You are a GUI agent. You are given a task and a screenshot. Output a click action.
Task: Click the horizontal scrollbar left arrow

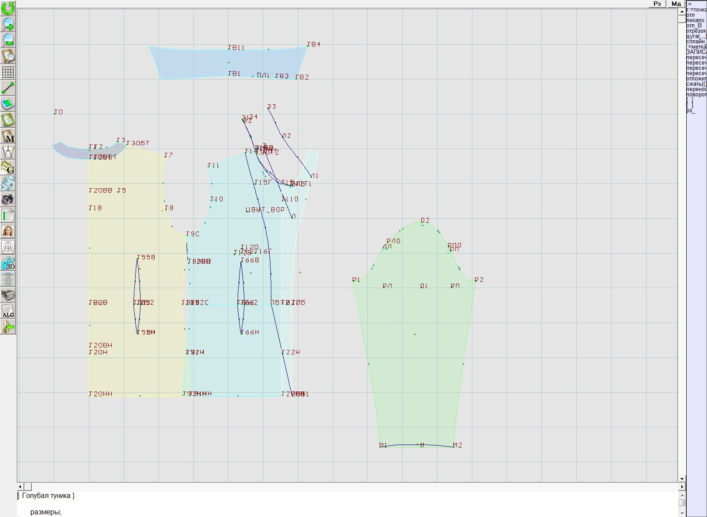(20, 487)
